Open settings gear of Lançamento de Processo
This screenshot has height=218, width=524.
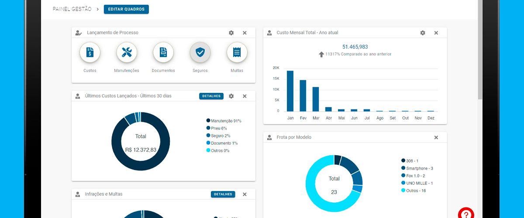231,33
